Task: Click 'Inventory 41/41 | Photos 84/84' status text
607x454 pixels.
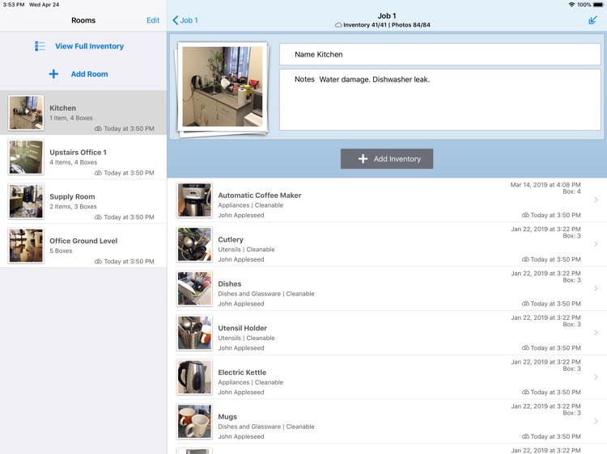Action: point(386,25)
